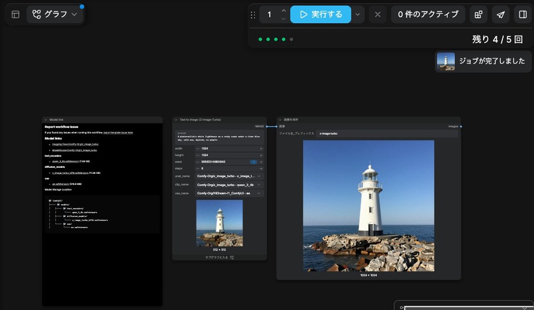Increase height with the plus button

261,155
